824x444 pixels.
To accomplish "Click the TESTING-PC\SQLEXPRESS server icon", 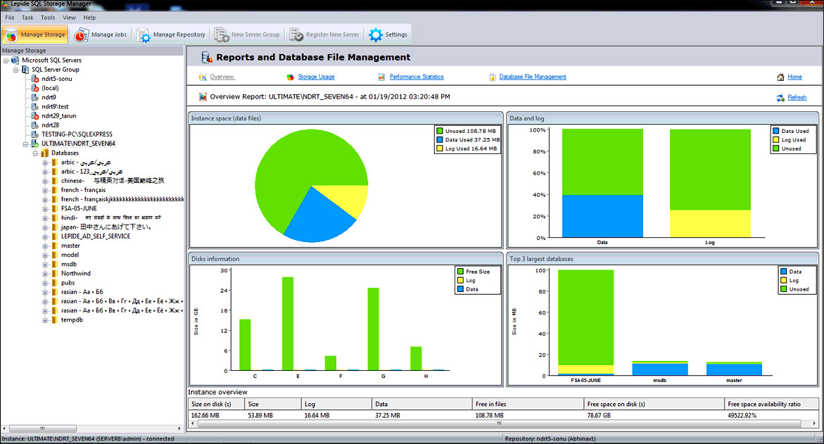I will [34, 134].
